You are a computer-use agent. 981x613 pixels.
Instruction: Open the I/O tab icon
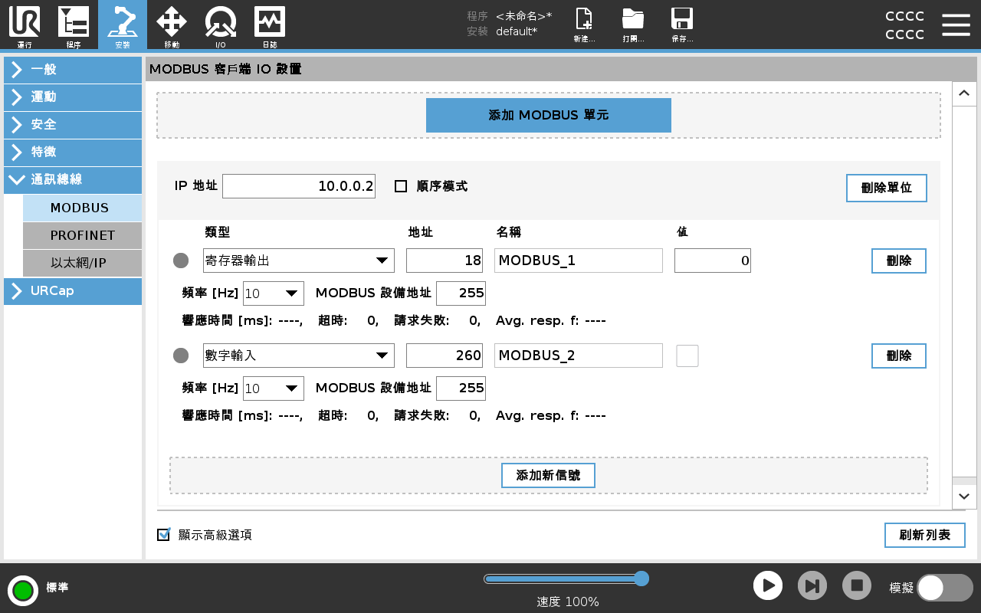(x=221, y=25)
